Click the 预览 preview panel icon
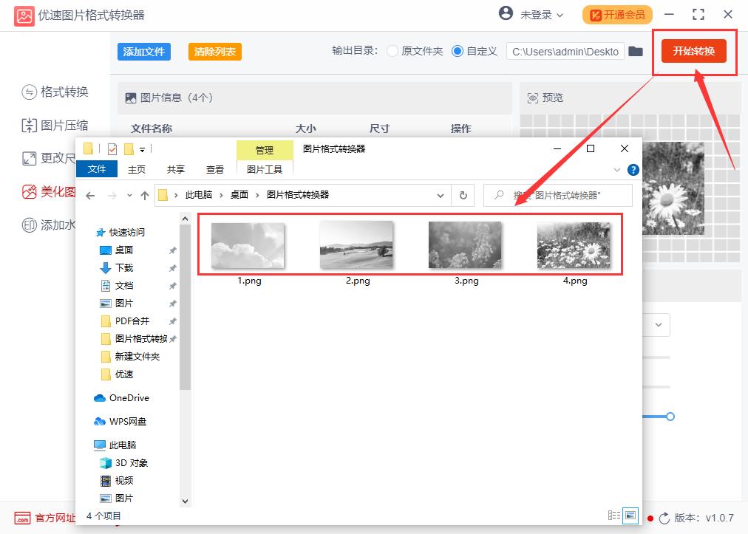Screen dimensions: 748x534 [x=534, y=97]
